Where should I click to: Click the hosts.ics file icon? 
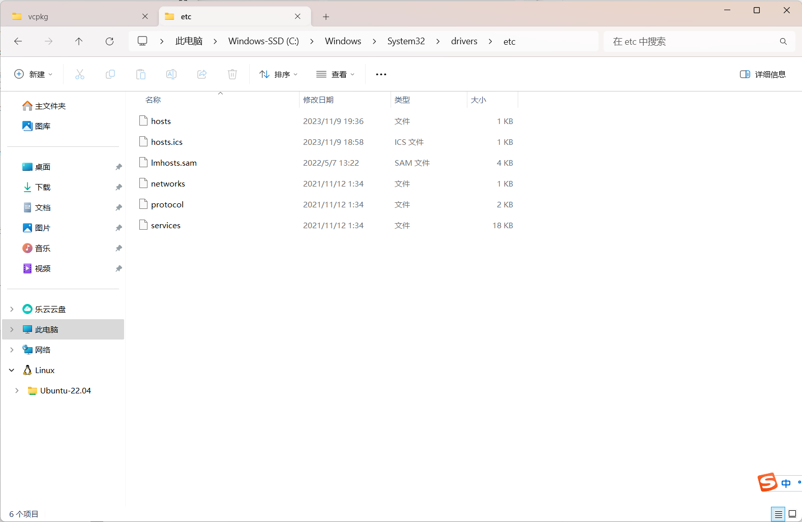(x=143, y=141)
